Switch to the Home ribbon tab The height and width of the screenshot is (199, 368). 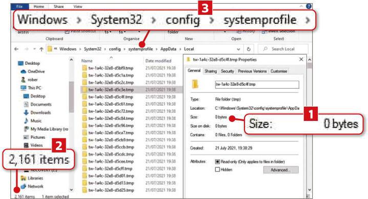[39, 6]
